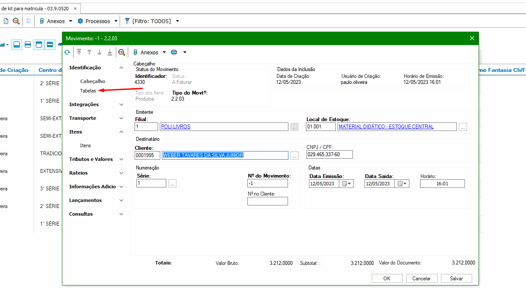Click the new document icon in main toolbar

point(6,21)
